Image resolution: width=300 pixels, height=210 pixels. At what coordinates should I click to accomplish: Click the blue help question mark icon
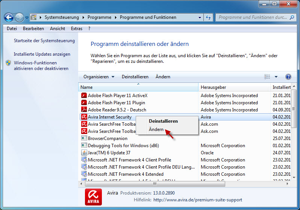click(288, 77)
